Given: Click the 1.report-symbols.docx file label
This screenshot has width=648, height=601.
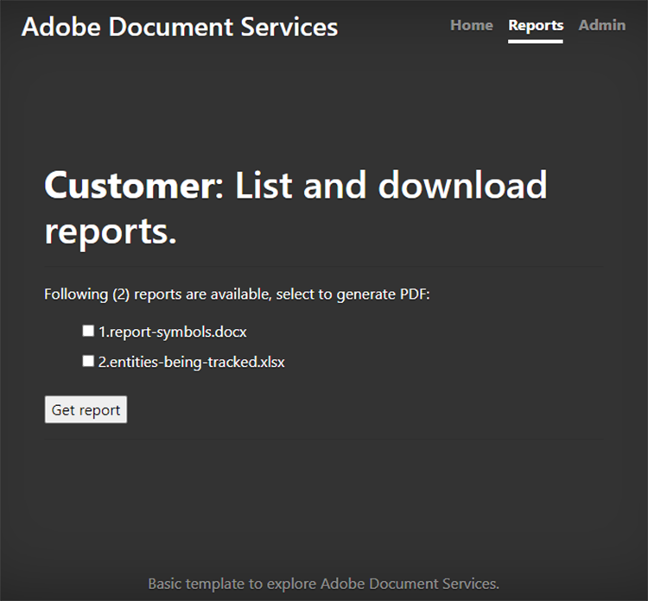Looking at the screenshot, I should click(x=173, y=332).
